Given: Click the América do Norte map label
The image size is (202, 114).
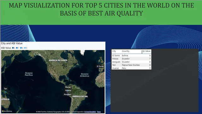Looking at the screenshot, I should point(58,60).
